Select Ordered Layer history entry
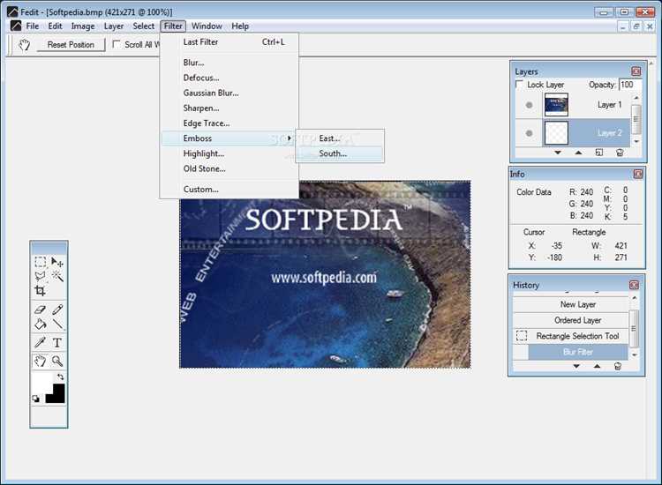 tap(577, 320)
